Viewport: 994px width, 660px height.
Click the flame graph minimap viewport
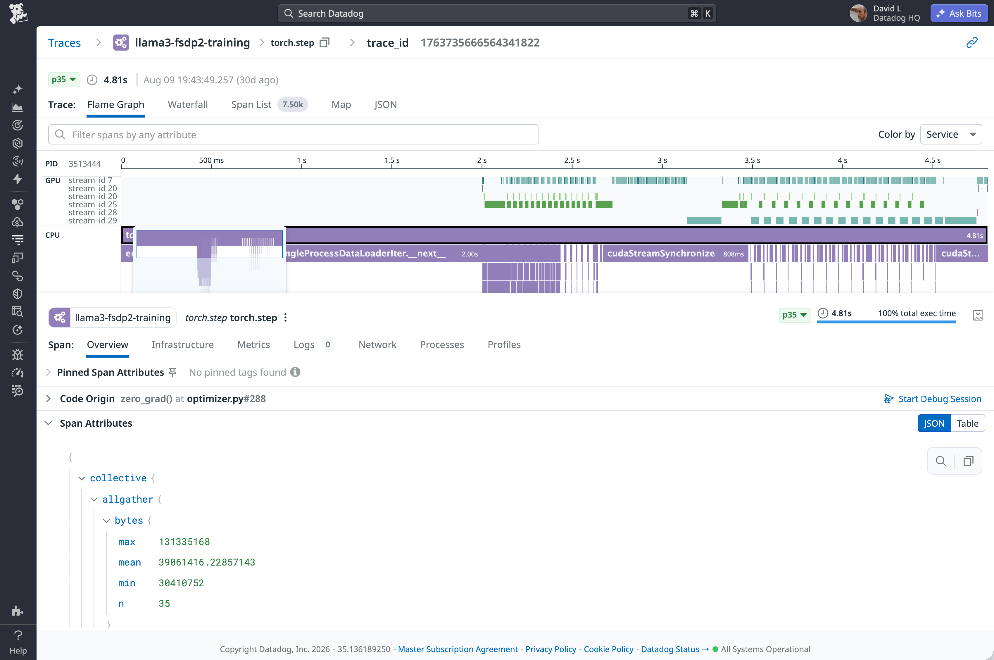[210, 244]
